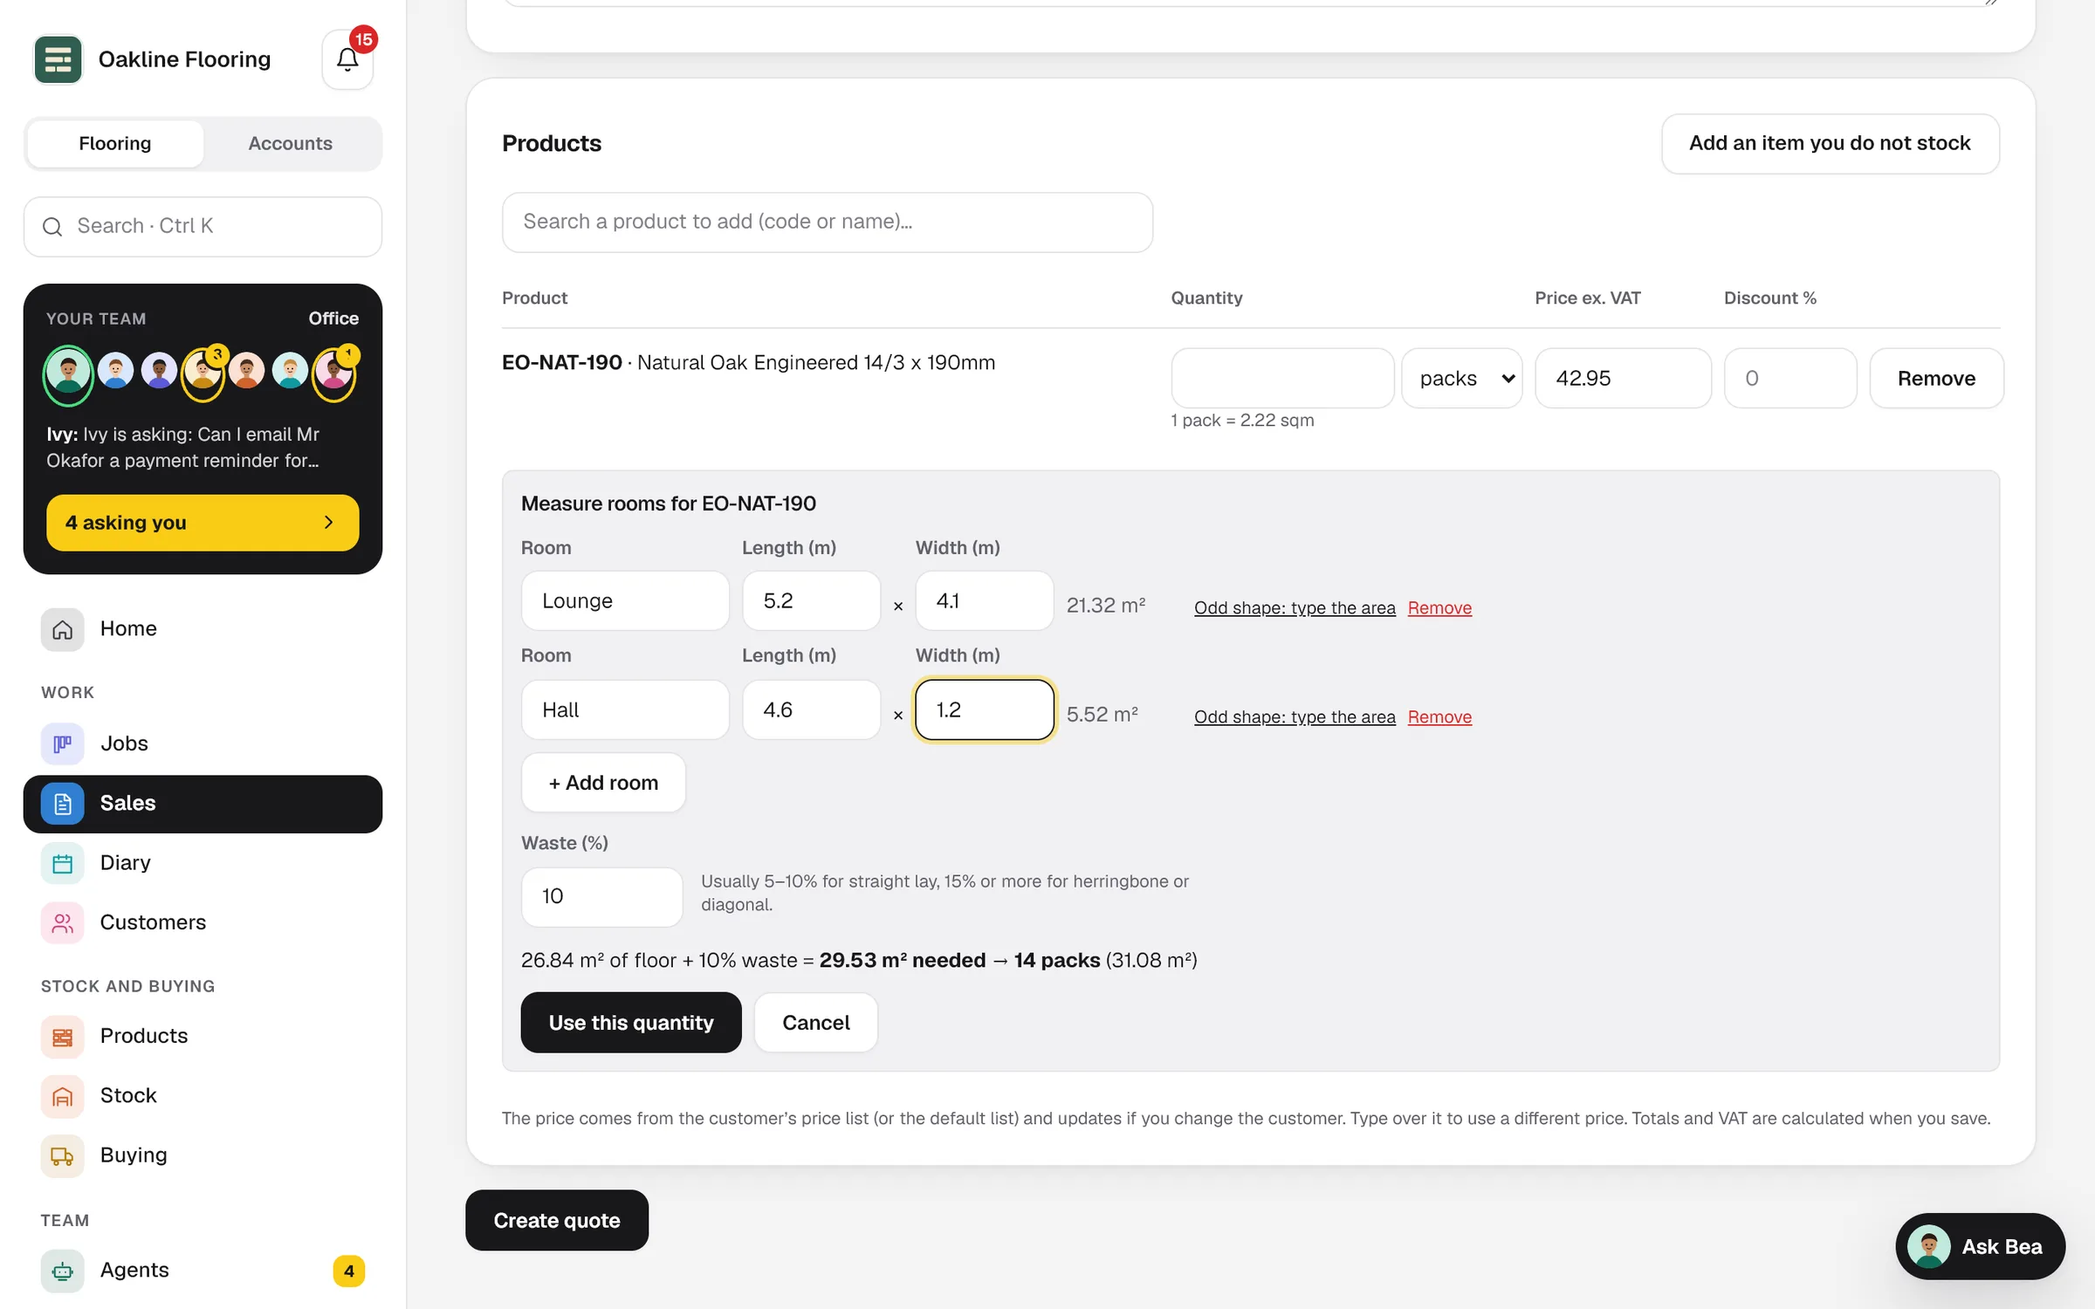Image resolution: width=2095 pixels, height=1309 pixels.
Task: Click Odd shape link for Hall
Action: (1295, 716)
